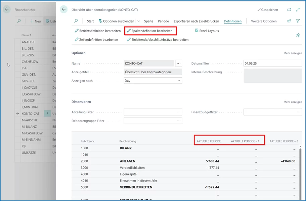This screenshot has width=306, height=201.
Task: Click the pin action bar icon
Action: point(298,35)
